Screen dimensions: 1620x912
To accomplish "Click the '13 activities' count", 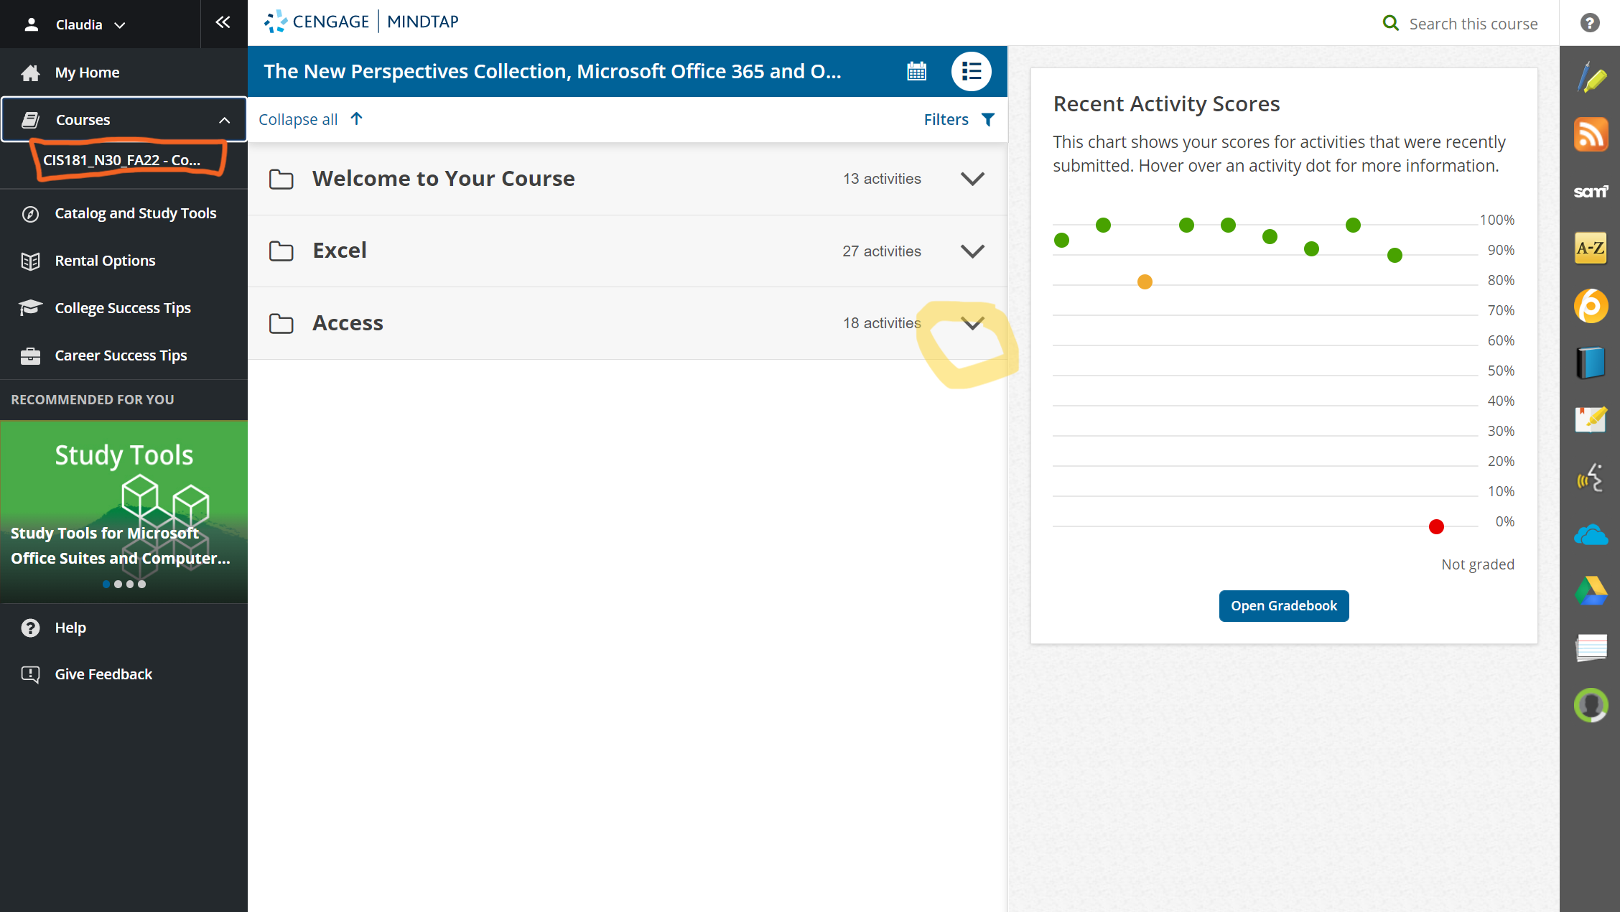I will click(882, 179).
